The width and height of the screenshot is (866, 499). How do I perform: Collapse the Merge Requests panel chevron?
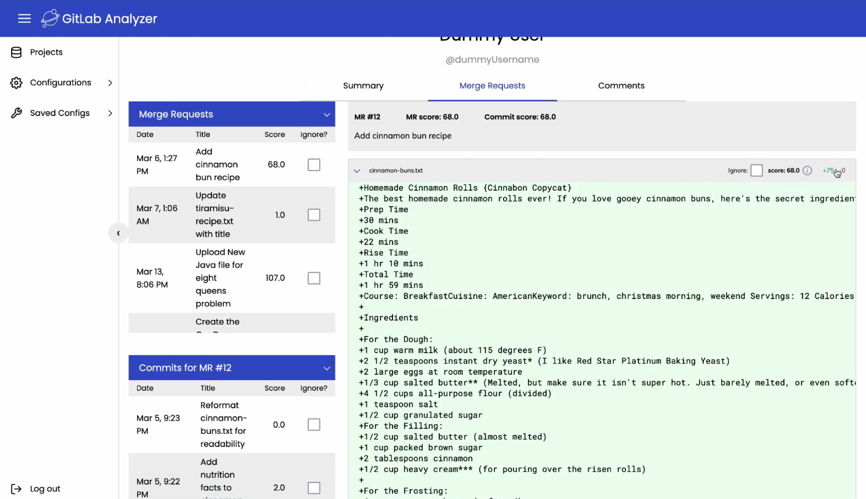[326, 114]
